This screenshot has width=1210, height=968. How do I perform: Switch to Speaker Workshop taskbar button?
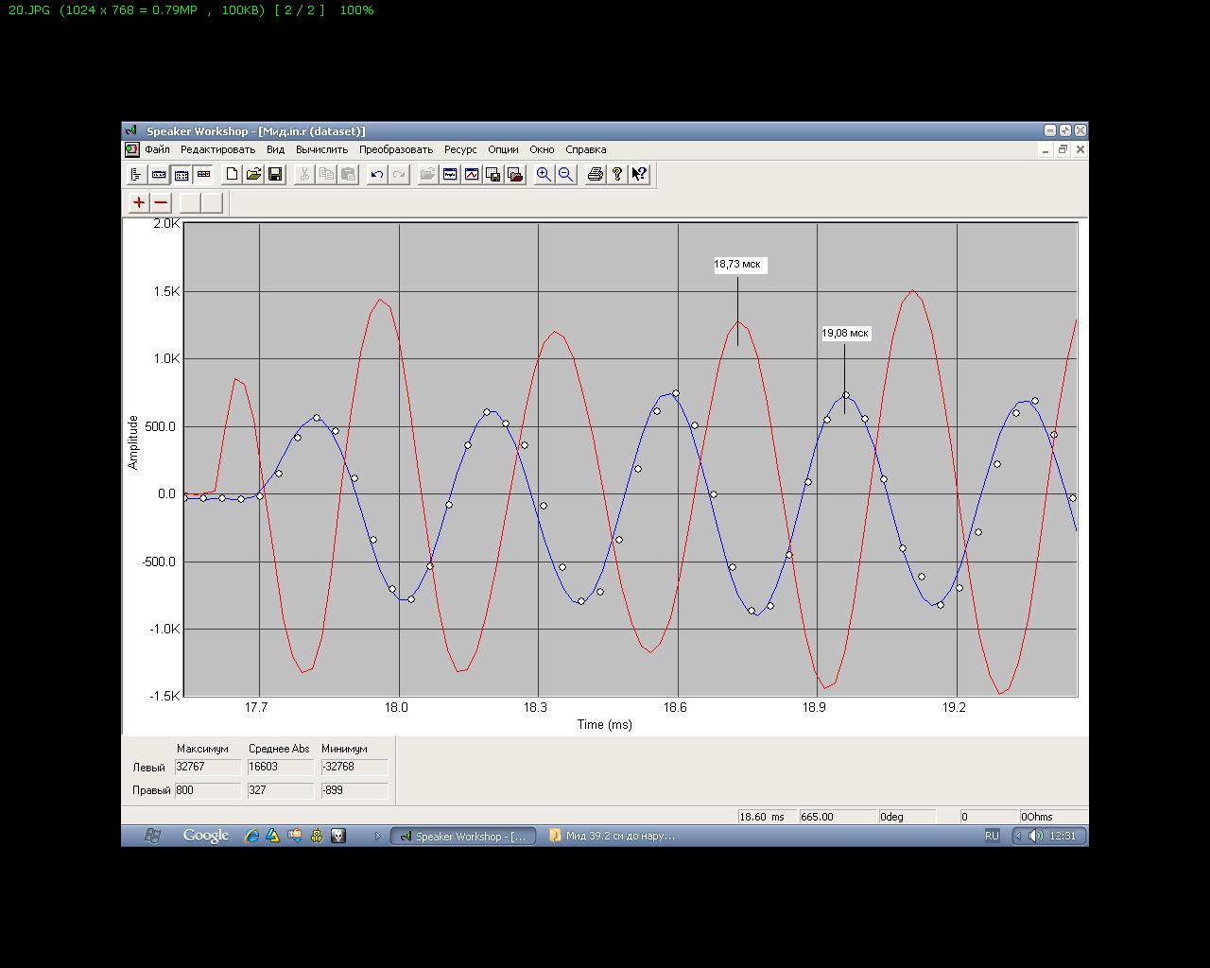click(463, 836)
